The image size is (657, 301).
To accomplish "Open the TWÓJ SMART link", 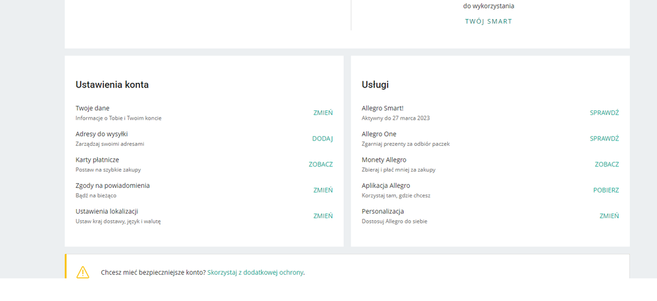I will pos(488,21).
